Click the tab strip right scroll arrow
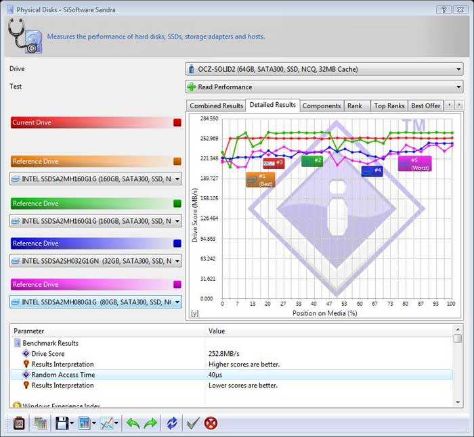 click(x=459, y=104)
